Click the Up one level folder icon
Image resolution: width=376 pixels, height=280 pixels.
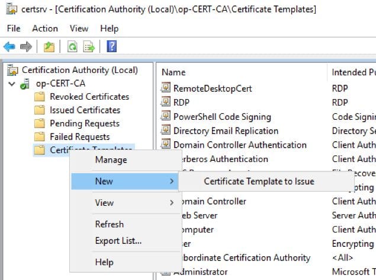(49, 47)
